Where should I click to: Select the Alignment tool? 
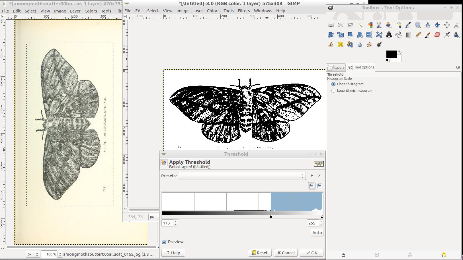447,25
